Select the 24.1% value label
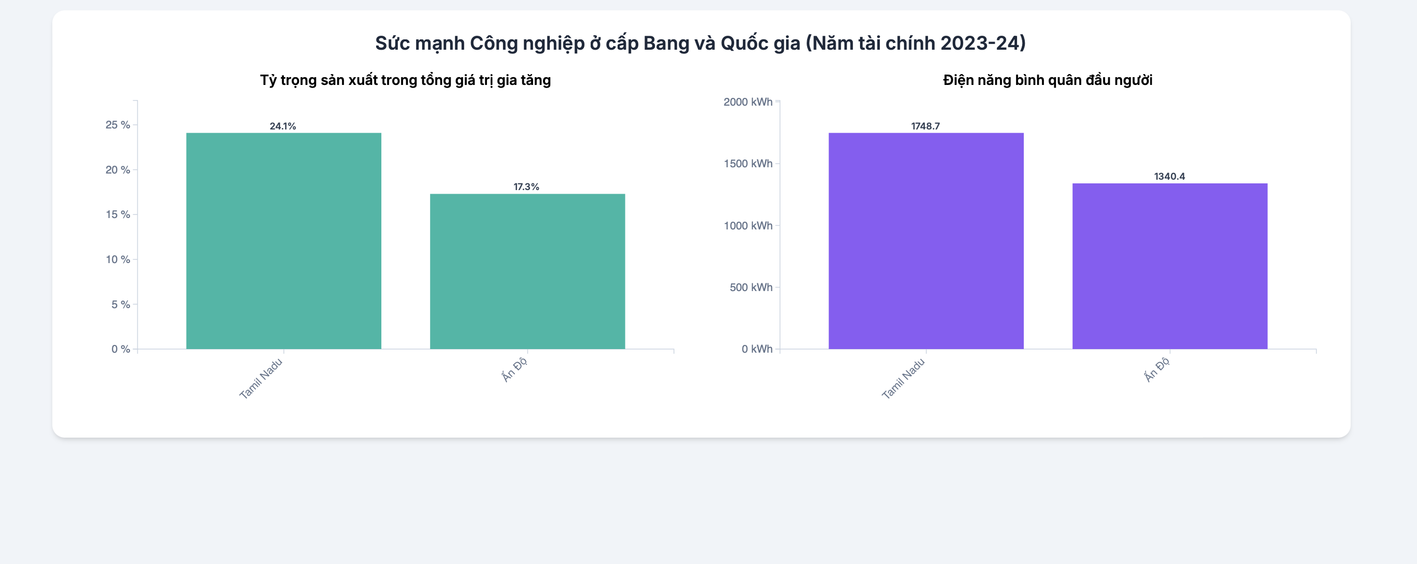 point(283,126)
